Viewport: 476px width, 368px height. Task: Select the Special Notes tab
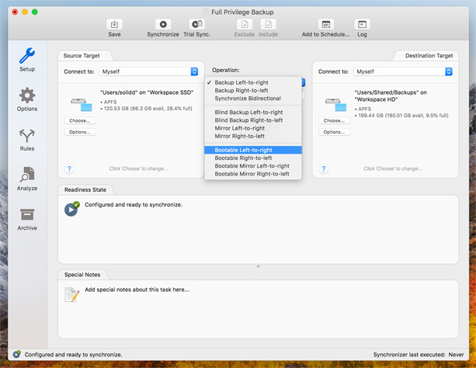(82, 275)
